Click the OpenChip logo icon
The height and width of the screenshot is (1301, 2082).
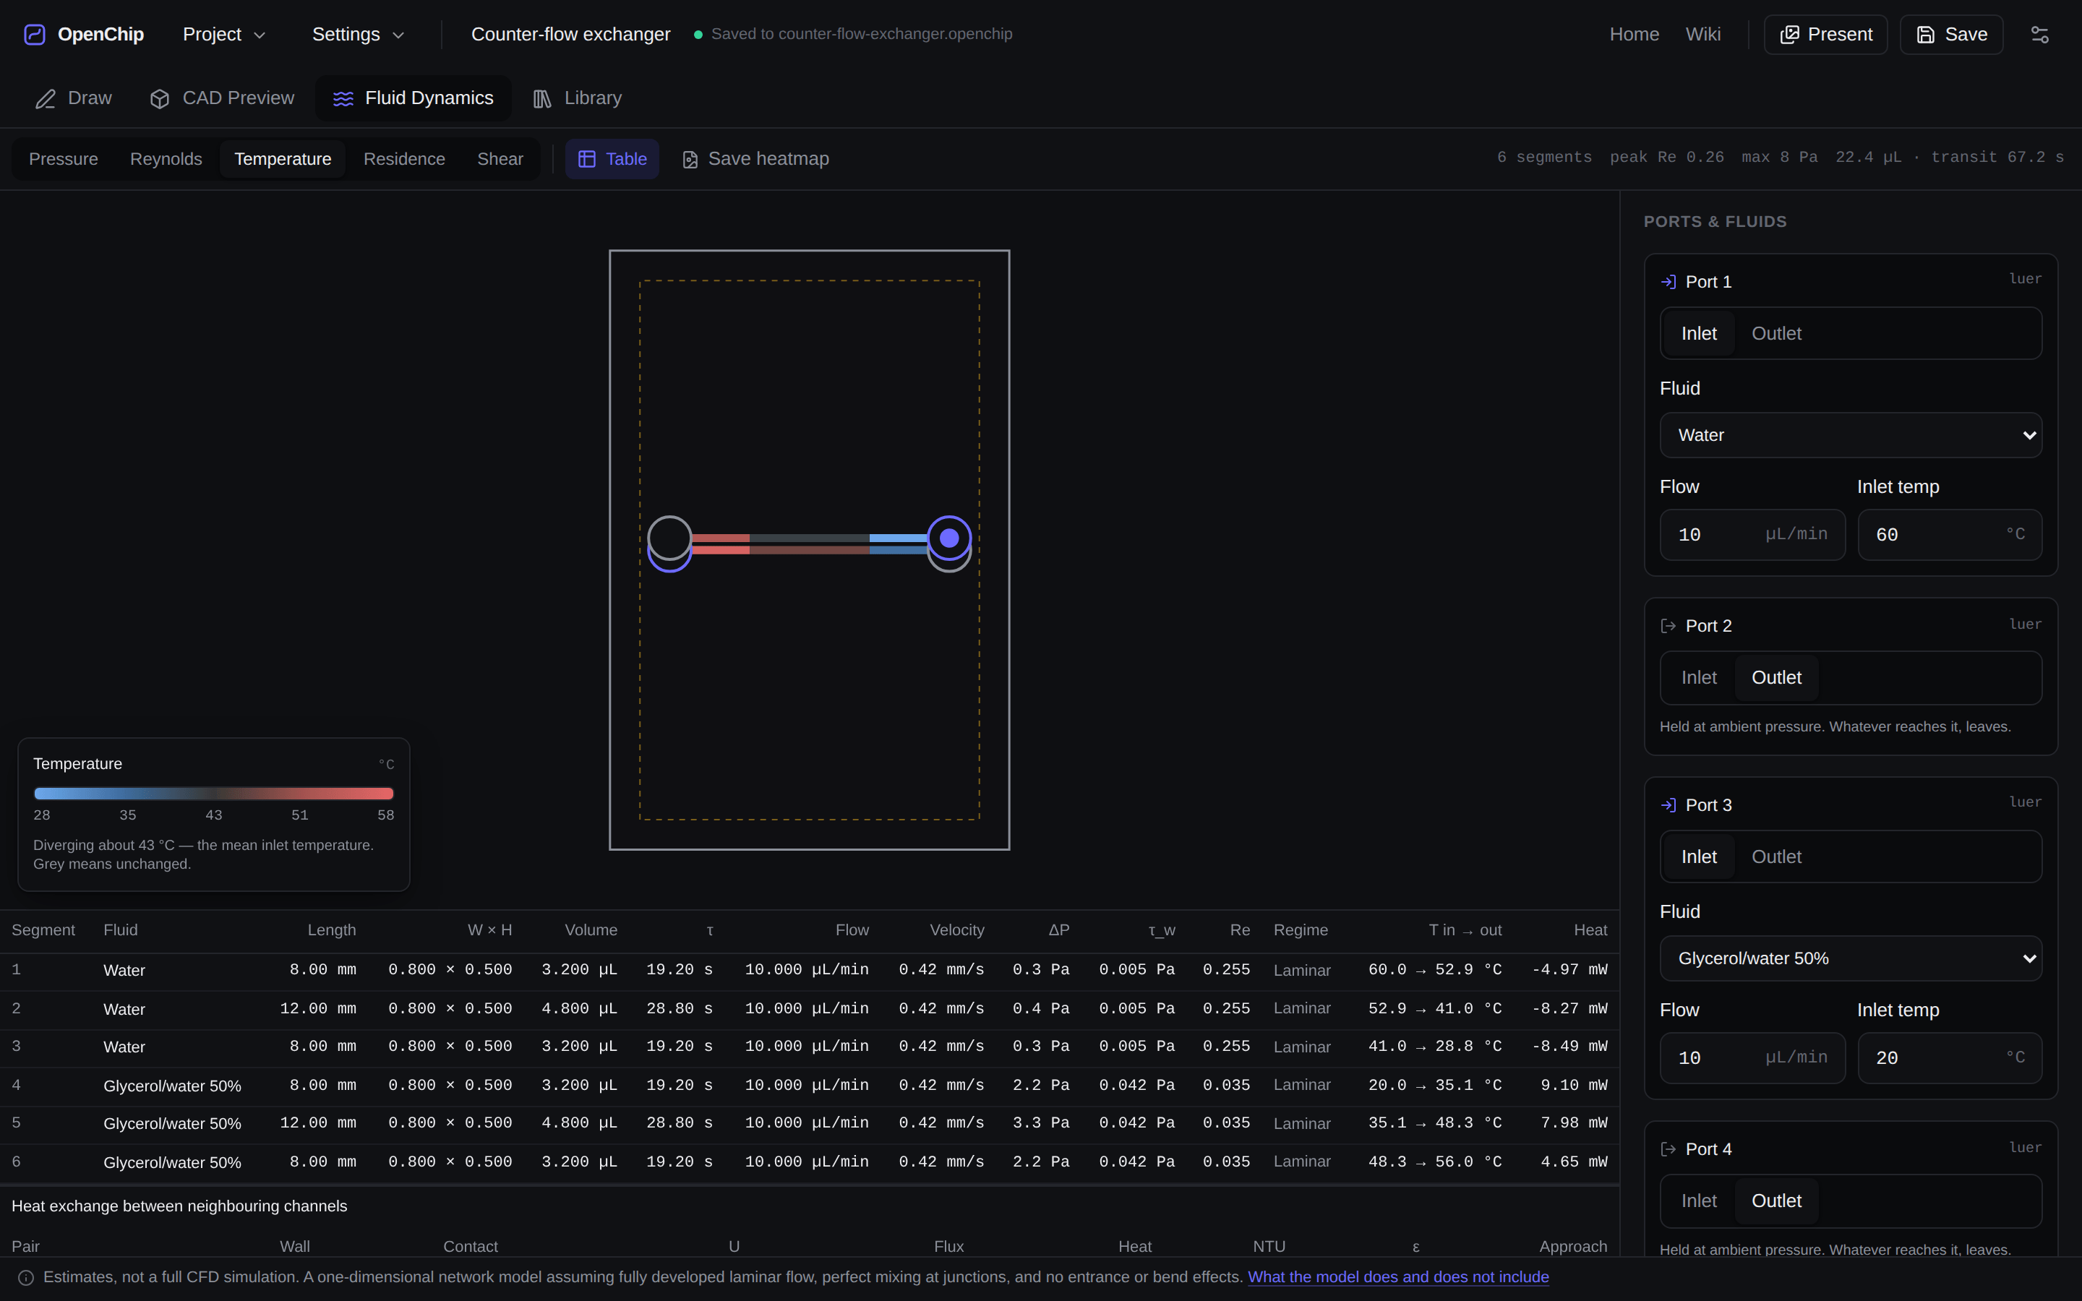tap(35, 35)
